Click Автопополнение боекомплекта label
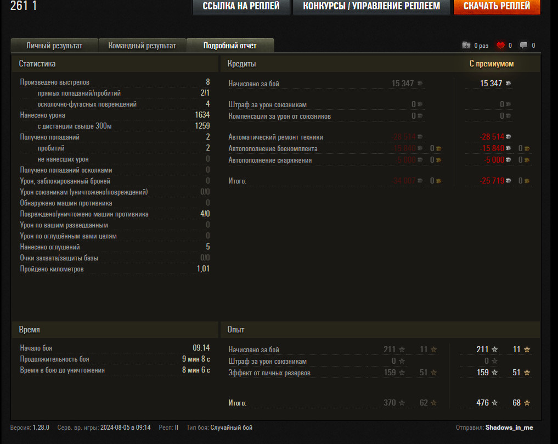The image size is (558, 444). coord(273,148)
